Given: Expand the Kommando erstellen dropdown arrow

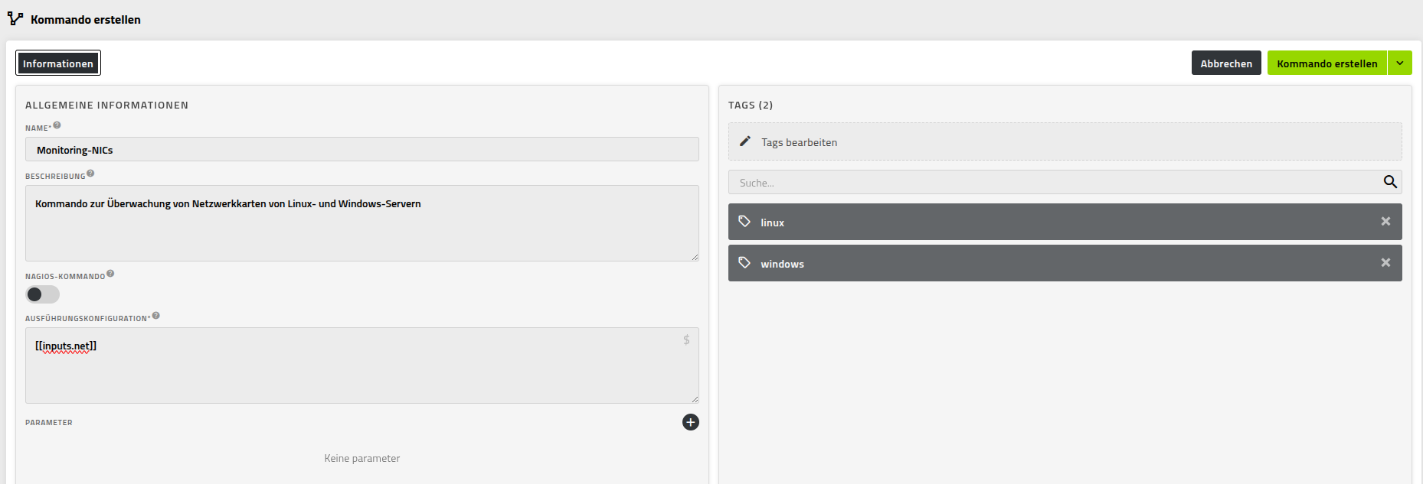Looking at the screenshot, I should (1400, 63).
